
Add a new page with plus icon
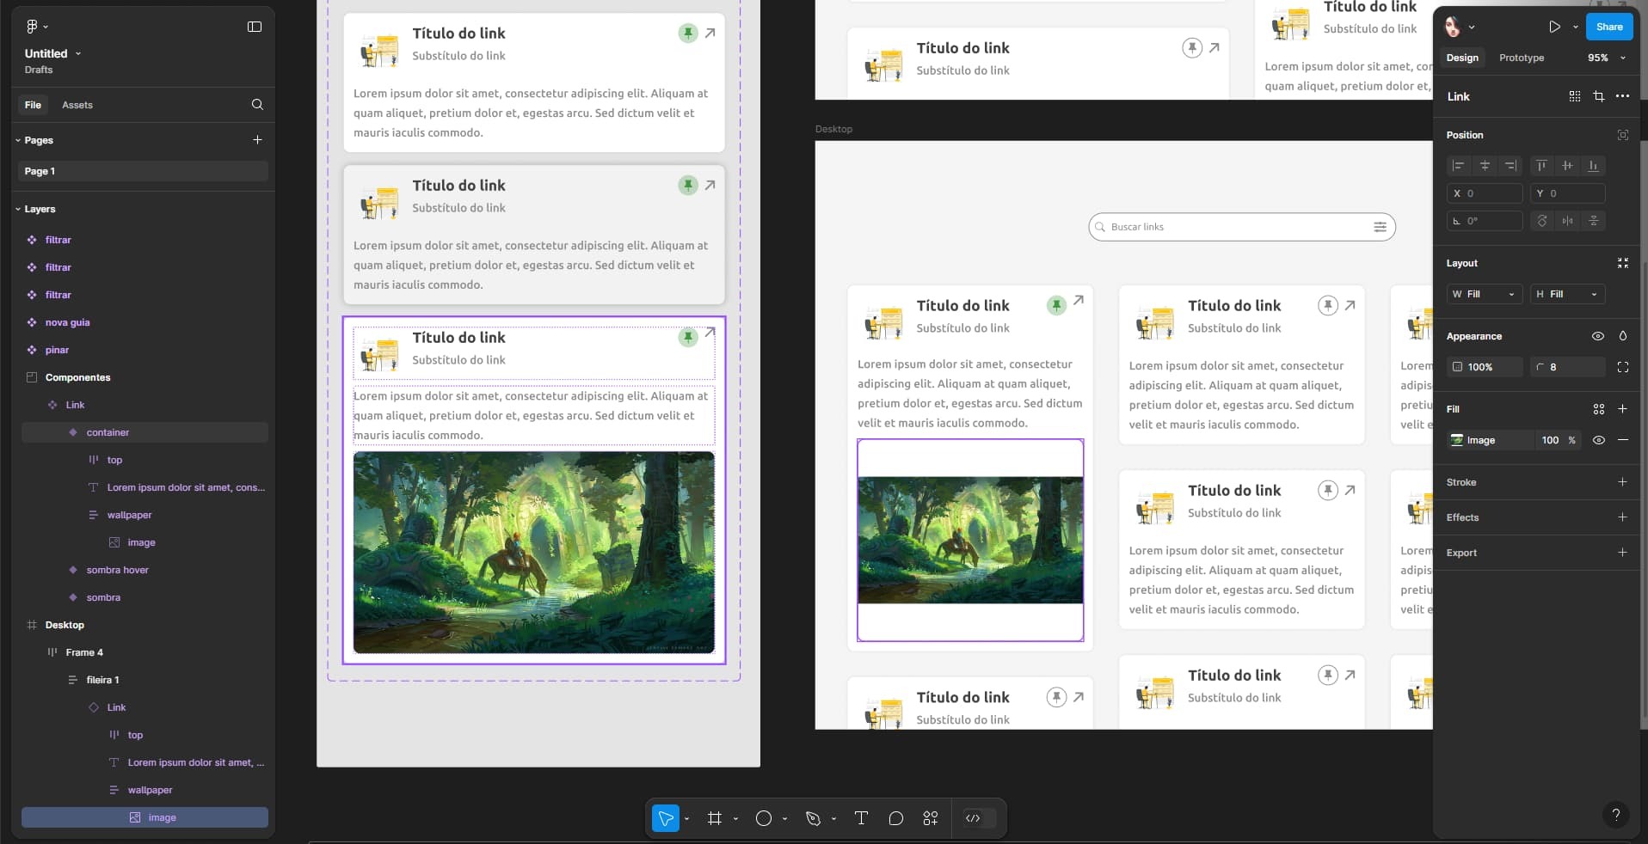point(257,139)
